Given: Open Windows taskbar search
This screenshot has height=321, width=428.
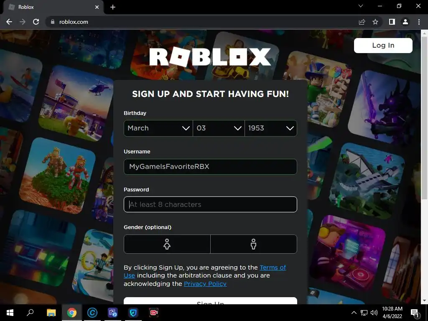Looking at the screenshot, I should pos(30,313).
